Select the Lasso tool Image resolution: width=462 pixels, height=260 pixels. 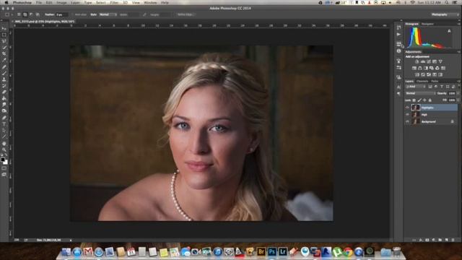[4, 41]
